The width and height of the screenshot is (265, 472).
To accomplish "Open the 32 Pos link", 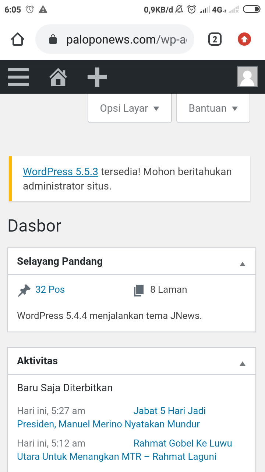I will (x=50, y=290).
